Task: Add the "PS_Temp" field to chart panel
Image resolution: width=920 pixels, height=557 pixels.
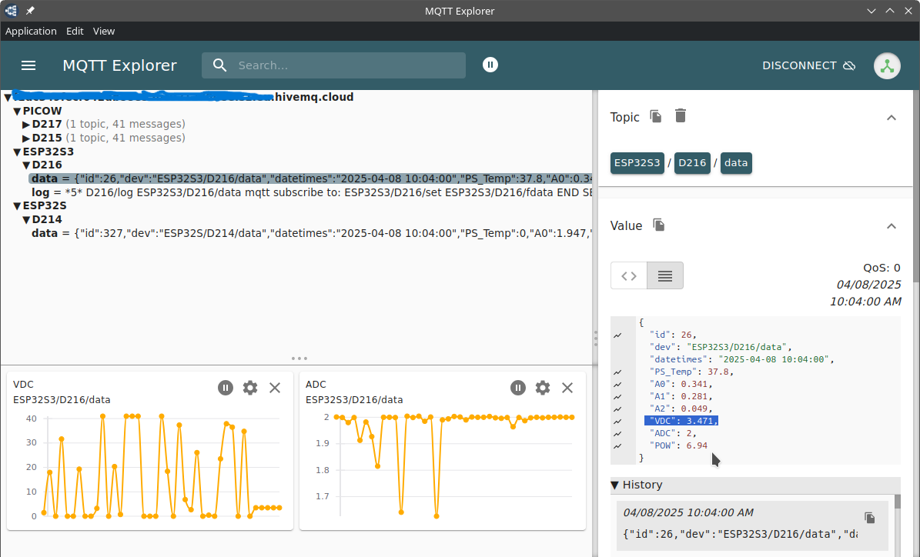Action: (617, 372)
